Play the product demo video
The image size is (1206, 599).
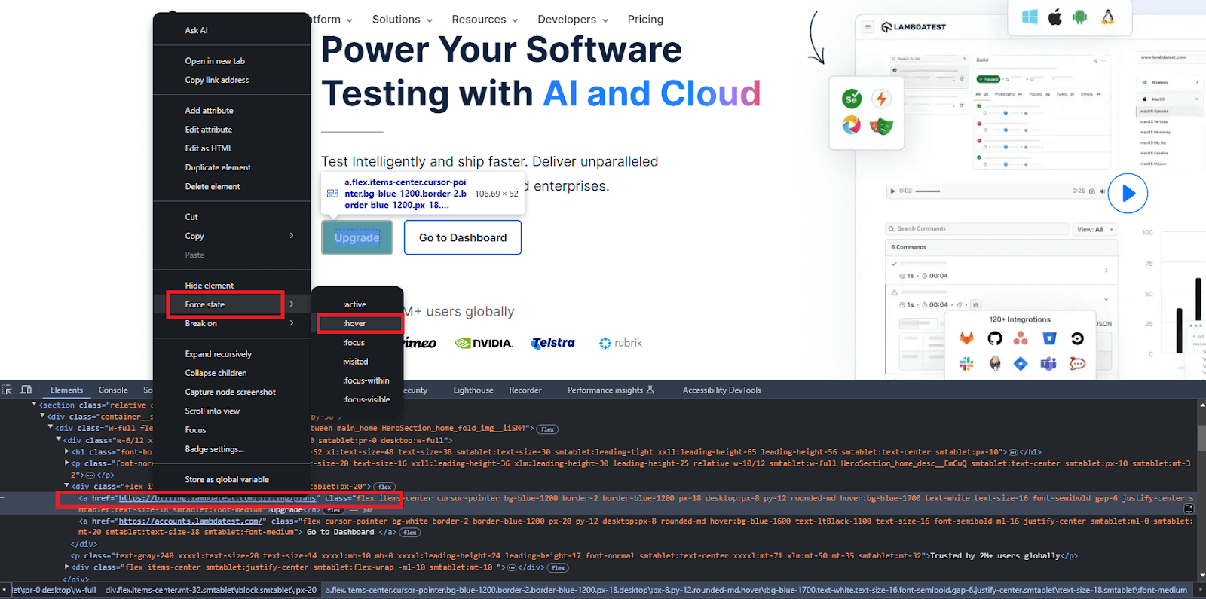pyautogui.click(x=1128, y=194)
